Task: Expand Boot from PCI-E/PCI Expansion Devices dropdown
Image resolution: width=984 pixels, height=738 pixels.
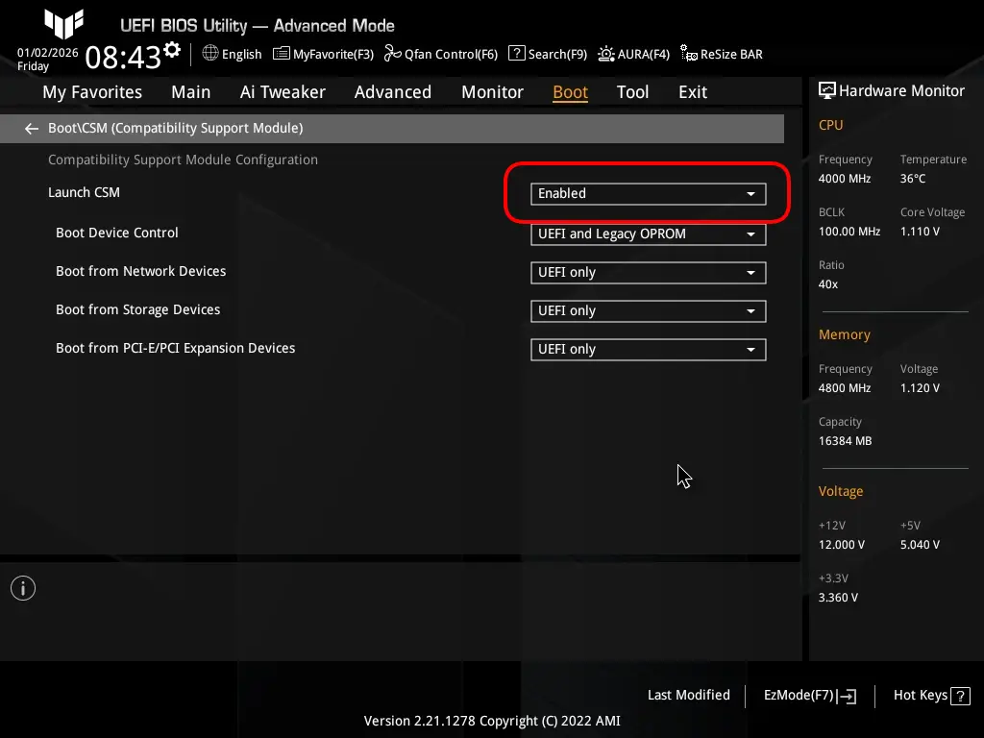Action: tap(648, 349)
